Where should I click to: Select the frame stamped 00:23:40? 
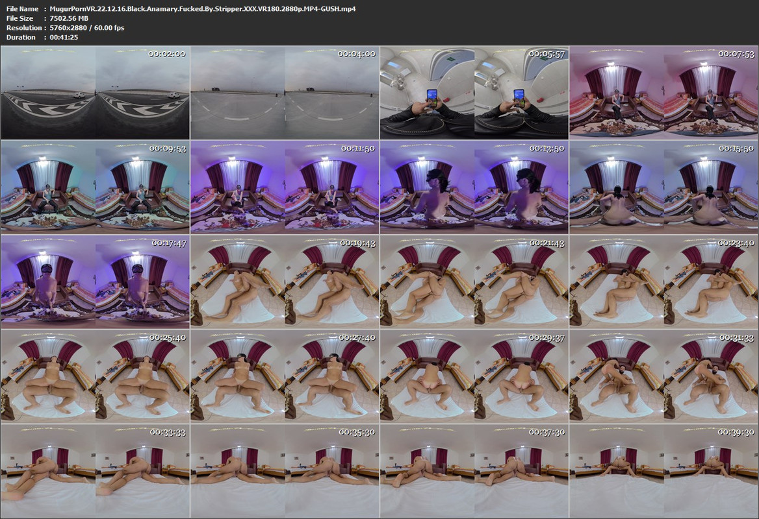click(x=663, y=282)
